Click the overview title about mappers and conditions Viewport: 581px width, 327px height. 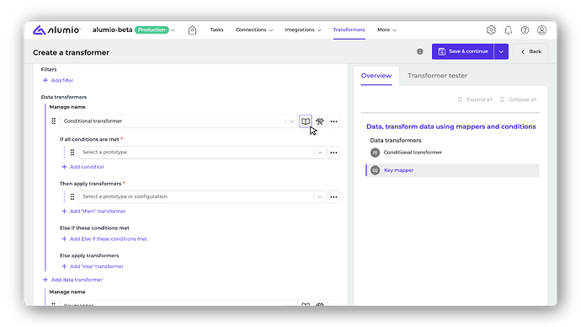click(451, 126)
